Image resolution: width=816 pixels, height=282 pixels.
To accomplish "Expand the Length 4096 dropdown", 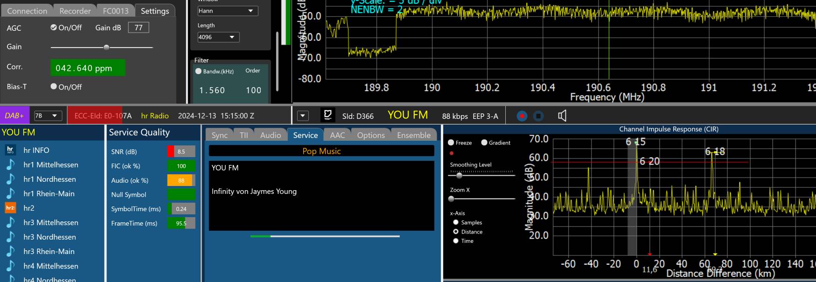I will pyautogui.click(x=218, y=37).
